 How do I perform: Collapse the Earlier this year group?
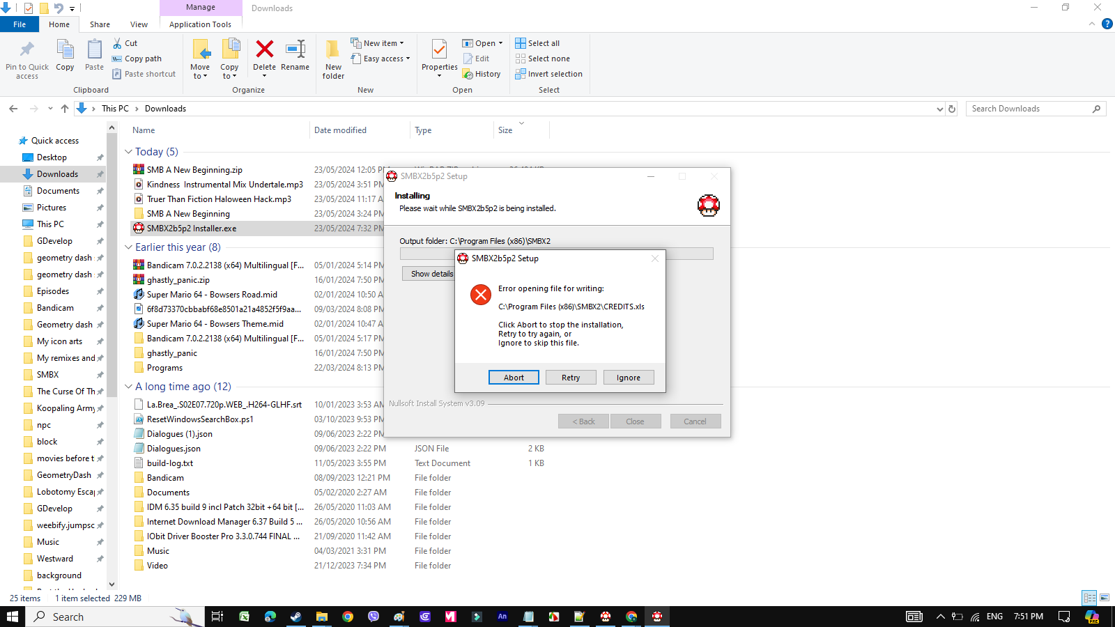pos(128,247)
